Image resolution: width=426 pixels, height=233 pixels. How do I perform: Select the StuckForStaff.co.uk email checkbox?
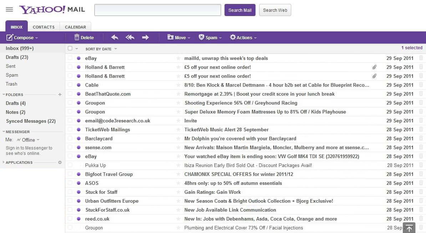[x=70, y=210]
